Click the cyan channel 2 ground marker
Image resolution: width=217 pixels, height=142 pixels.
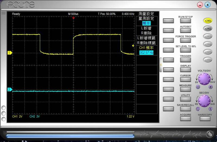(x=10, y=90)
